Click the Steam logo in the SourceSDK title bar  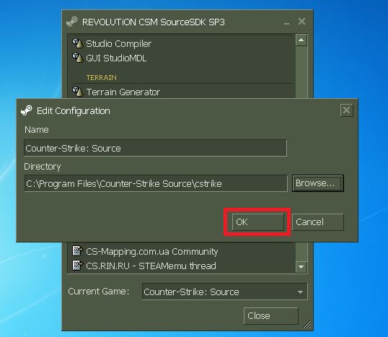click(72, 22)
